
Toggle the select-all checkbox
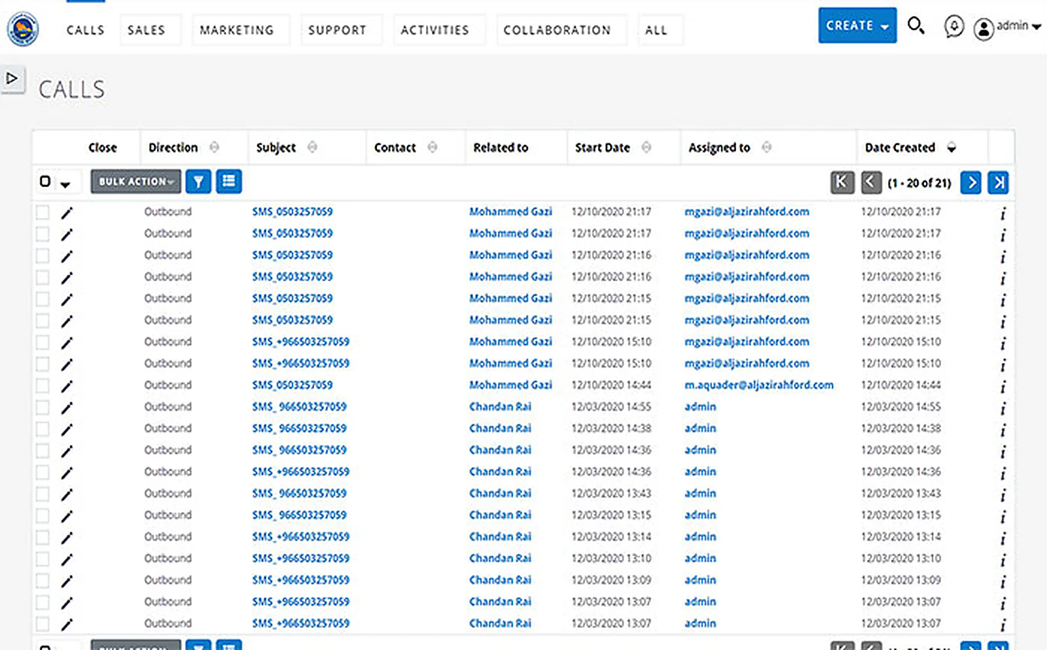tap(45, 181)
